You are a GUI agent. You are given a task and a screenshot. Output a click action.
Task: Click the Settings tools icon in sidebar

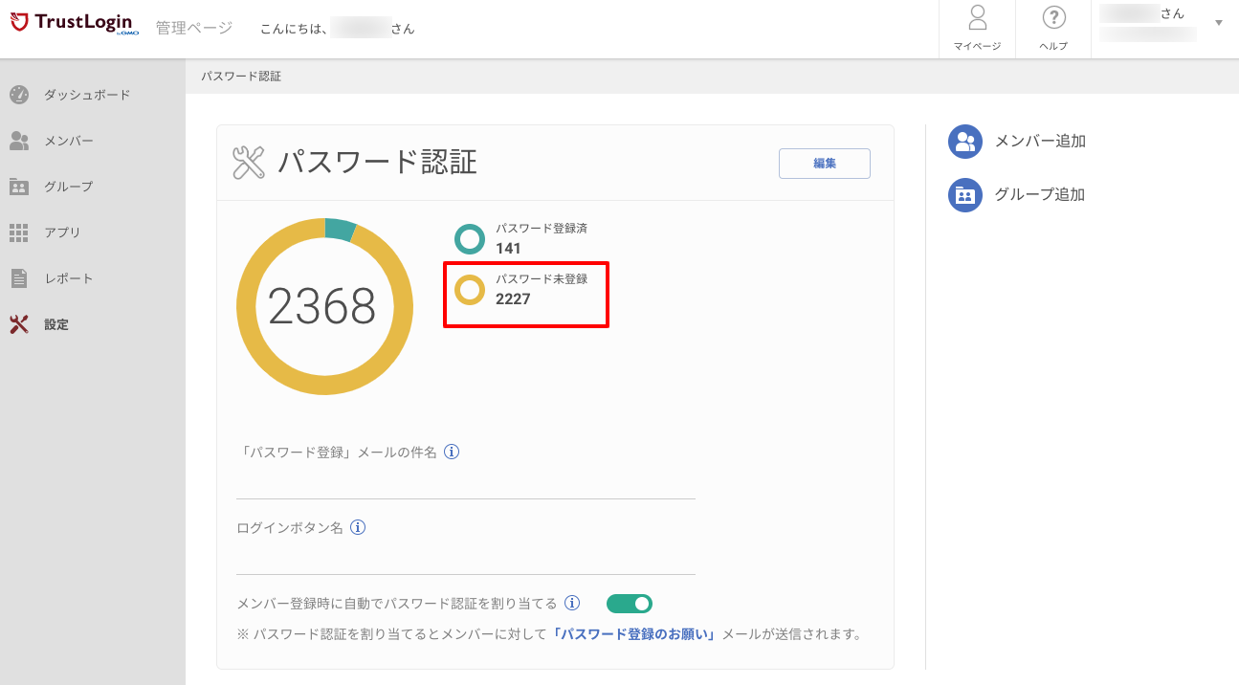click(19, 324)
